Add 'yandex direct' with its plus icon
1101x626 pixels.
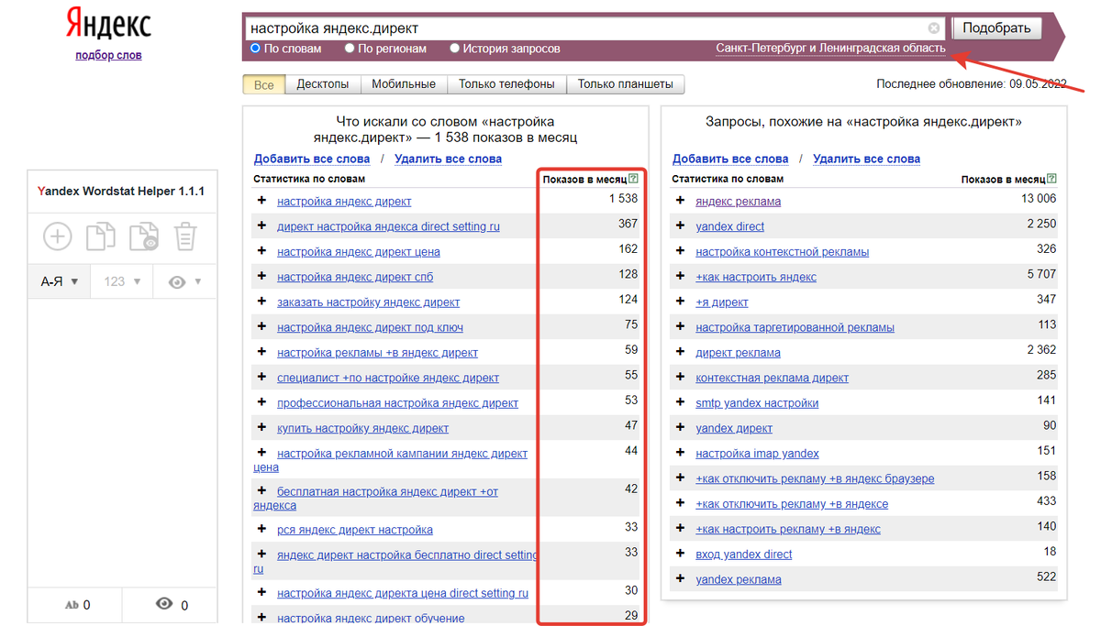[680, 225]
